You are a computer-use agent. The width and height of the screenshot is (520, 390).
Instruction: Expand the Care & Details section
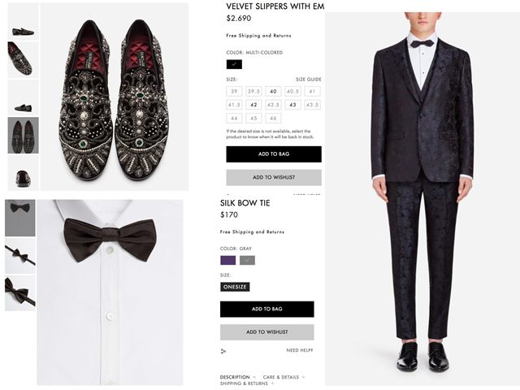tap(284, 377)
